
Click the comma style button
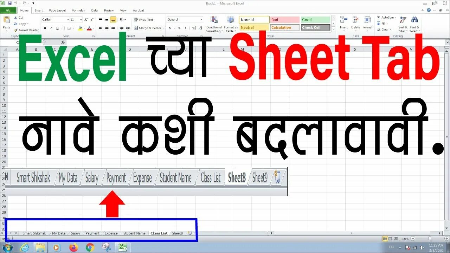point(185,28)
